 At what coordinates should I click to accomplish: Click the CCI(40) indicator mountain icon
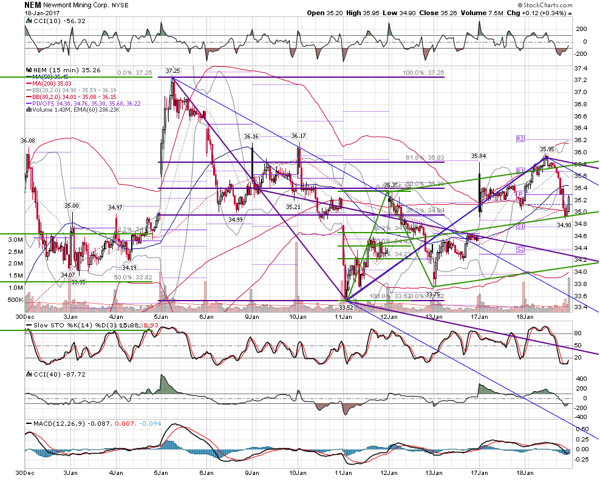coord(29,374)
